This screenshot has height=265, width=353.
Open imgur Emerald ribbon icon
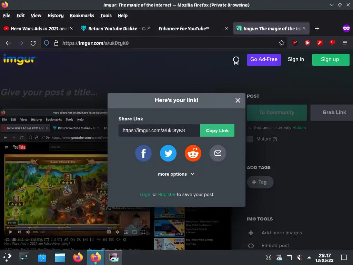point(236,60)
